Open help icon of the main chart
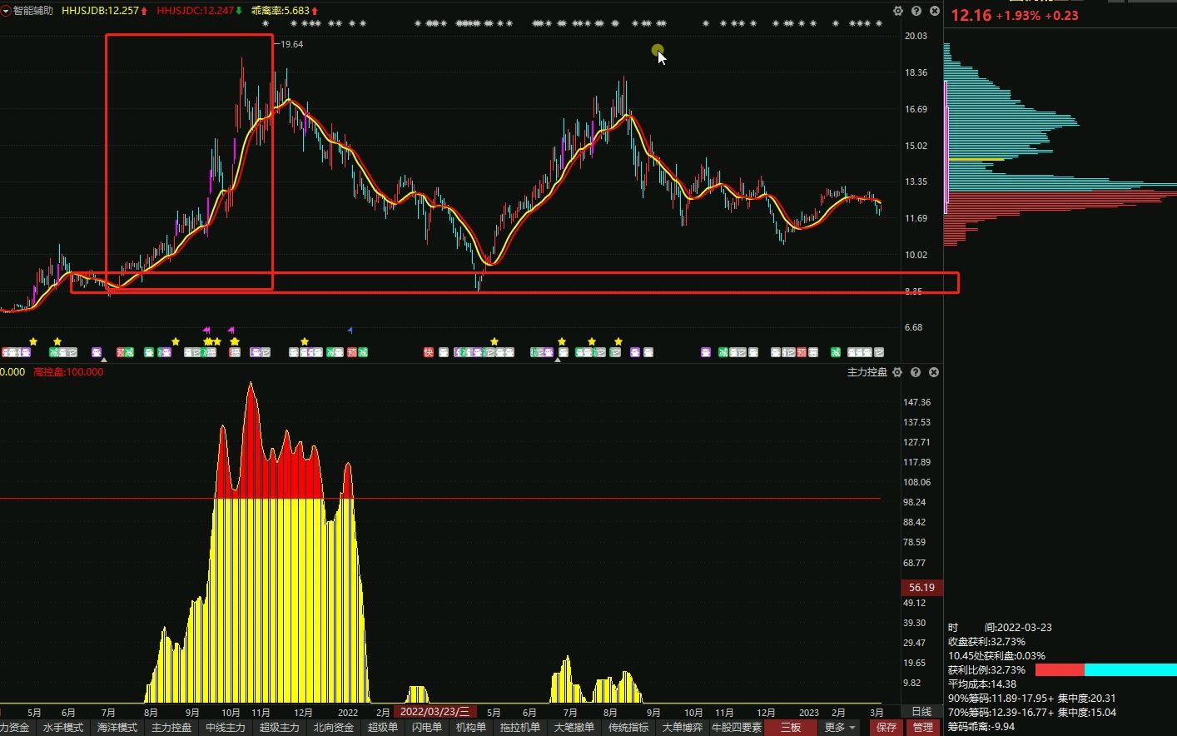Screen dimensions: 1177x736 (x=916, y=11)
